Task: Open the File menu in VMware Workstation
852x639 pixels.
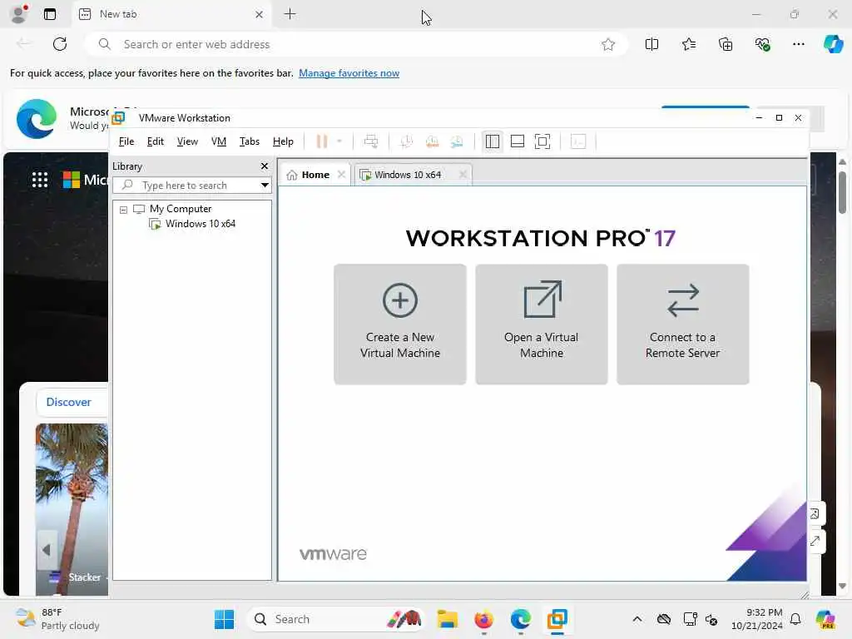Action: point(126,141)
